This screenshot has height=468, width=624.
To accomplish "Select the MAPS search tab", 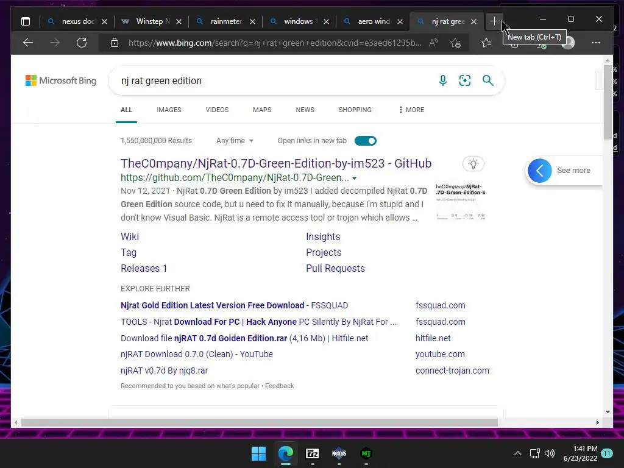I will tap(262, 110).
